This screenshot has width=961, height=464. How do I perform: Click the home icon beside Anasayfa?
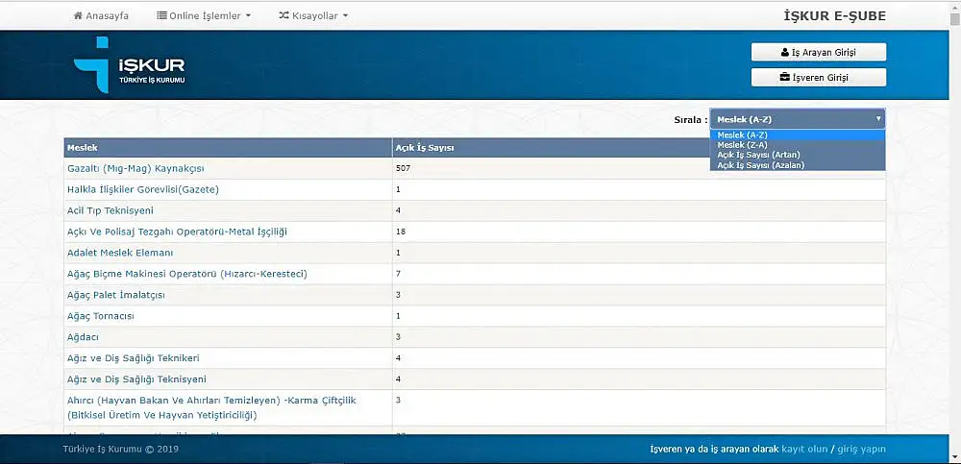pos(78,16)
